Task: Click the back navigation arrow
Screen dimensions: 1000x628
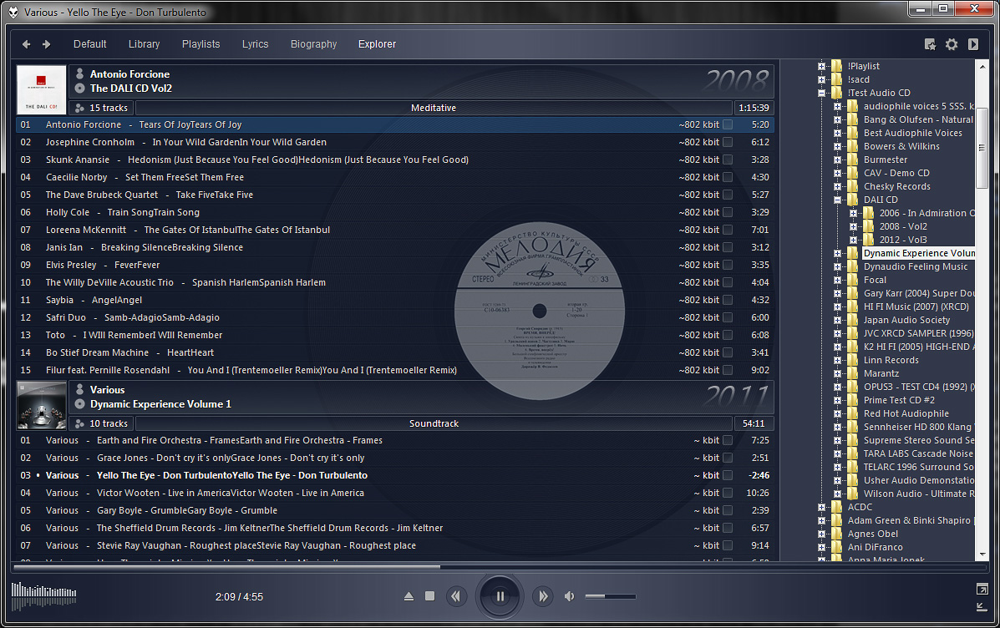Action: [x=26, y=44]
